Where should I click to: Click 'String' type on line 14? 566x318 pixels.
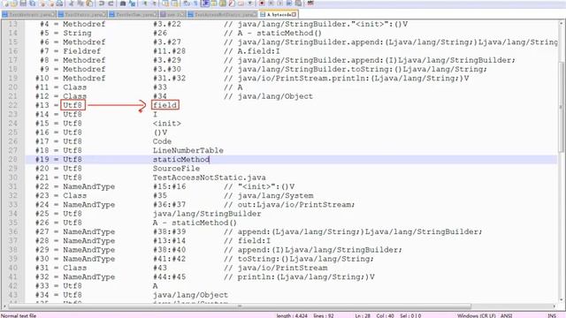tap(77, 33)
